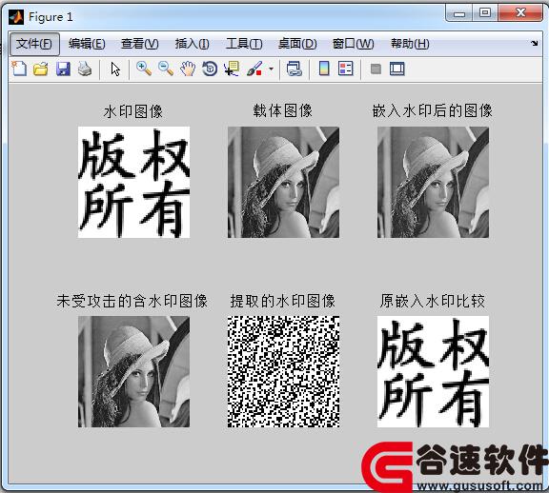Viewport: 549px width, 493px height.
Task: Click the New Figure icon
Action: pos(19,69)
